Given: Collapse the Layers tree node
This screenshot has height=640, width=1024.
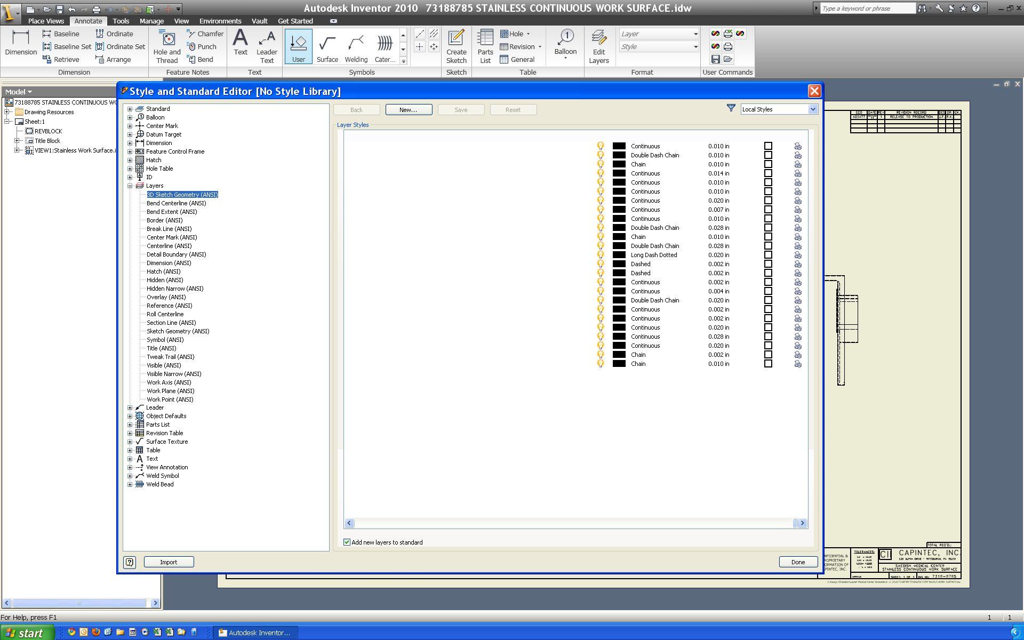Looking at the screenshot, I should tap(130, 186).
